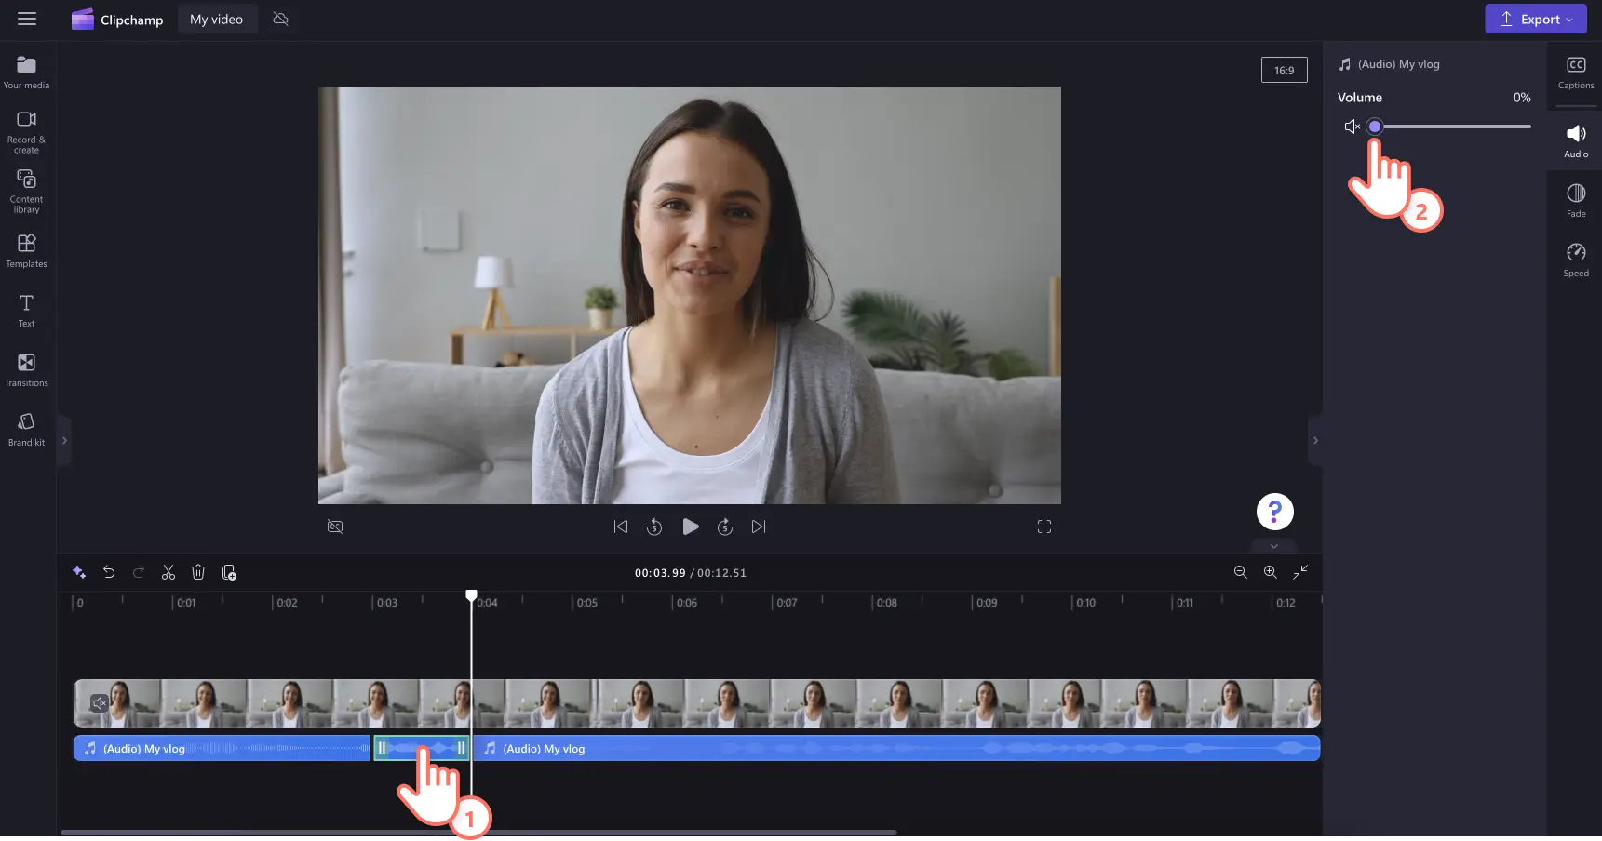The height and width of the screenshot is (841, 1602).
Task: Open Record & create panel
Action: (26, 132)
